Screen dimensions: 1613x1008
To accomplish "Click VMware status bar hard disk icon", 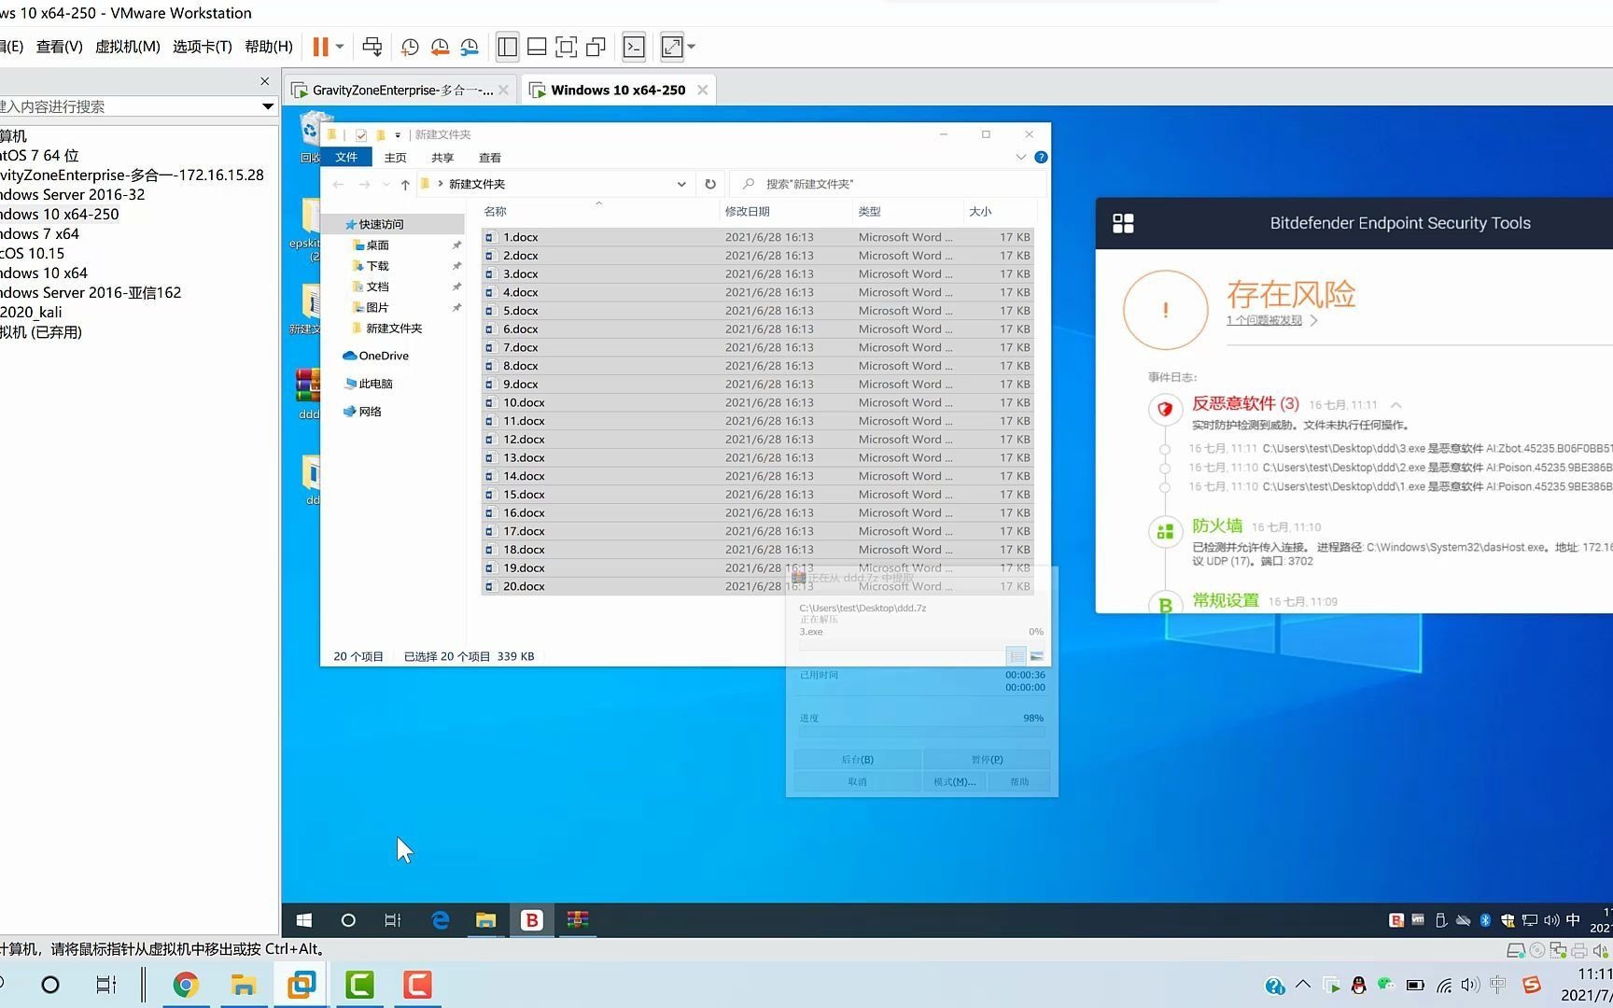I will coord(1515,951).
